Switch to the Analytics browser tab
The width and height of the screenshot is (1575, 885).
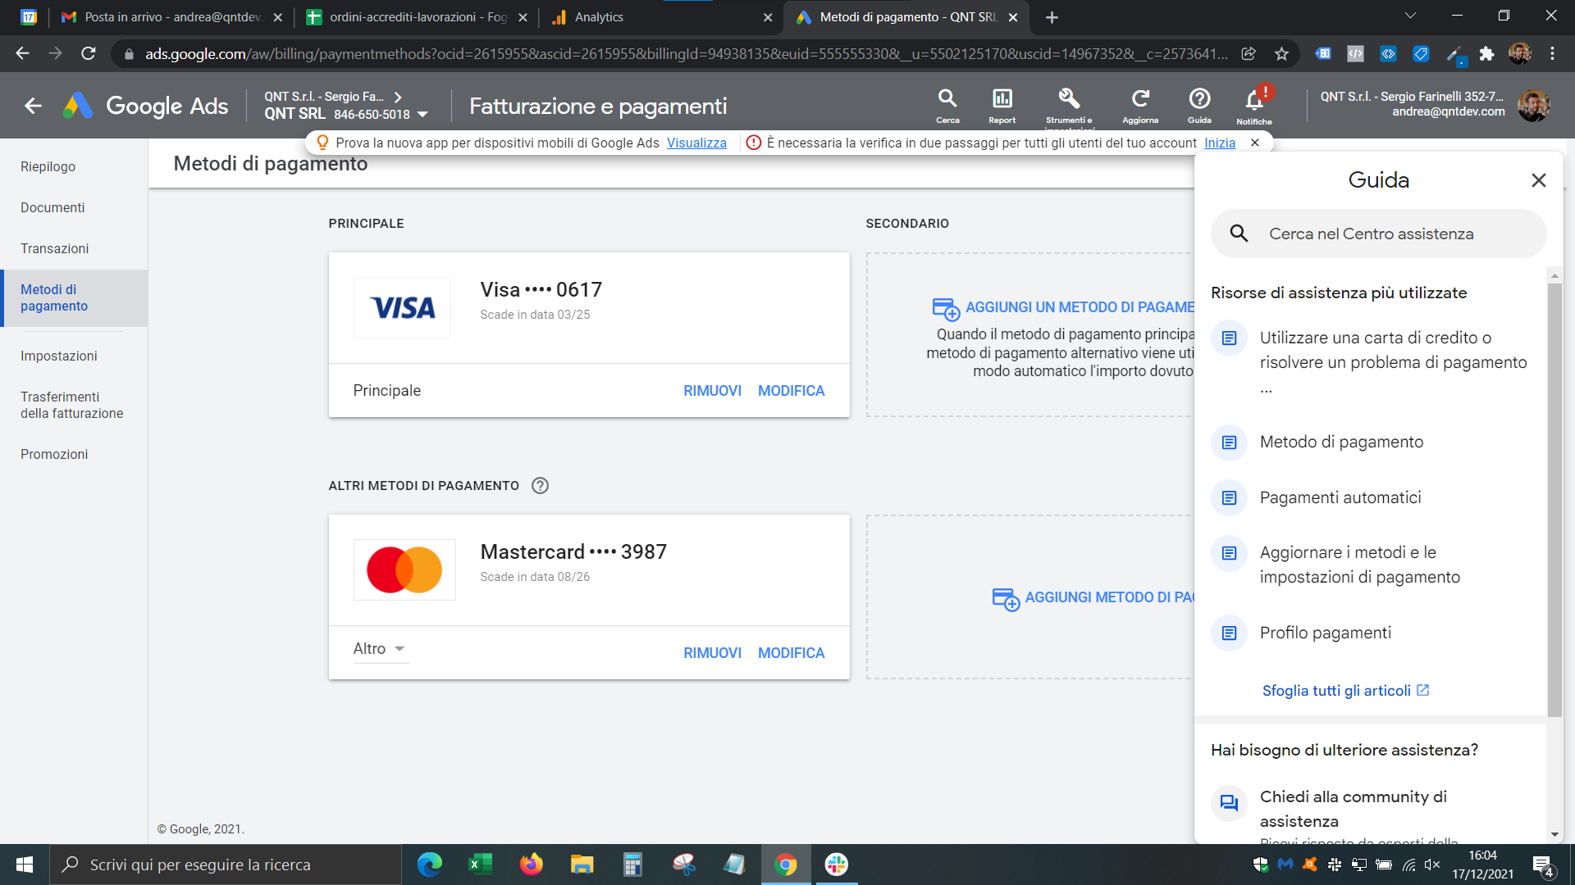pyautogui.click(x=662, y=17)
